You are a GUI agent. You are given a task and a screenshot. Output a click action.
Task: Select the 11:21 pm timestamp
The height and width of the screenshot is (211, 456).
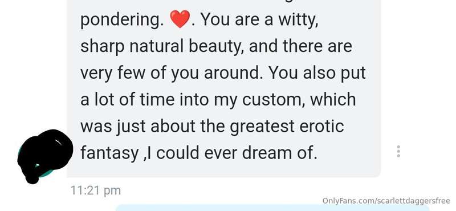point(95,190)
